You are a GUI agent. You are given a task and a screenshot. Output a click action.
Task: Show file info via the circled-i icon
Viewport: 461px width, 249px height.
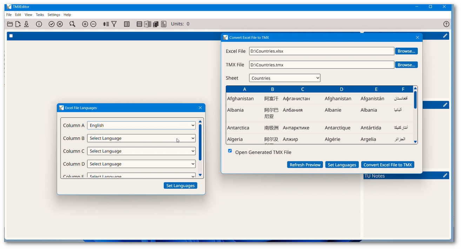coord(39,24)
